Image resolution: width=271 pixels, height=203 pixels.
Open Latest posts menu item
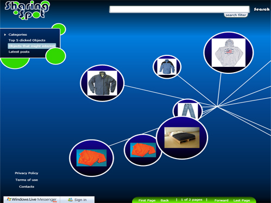point(19,52)
